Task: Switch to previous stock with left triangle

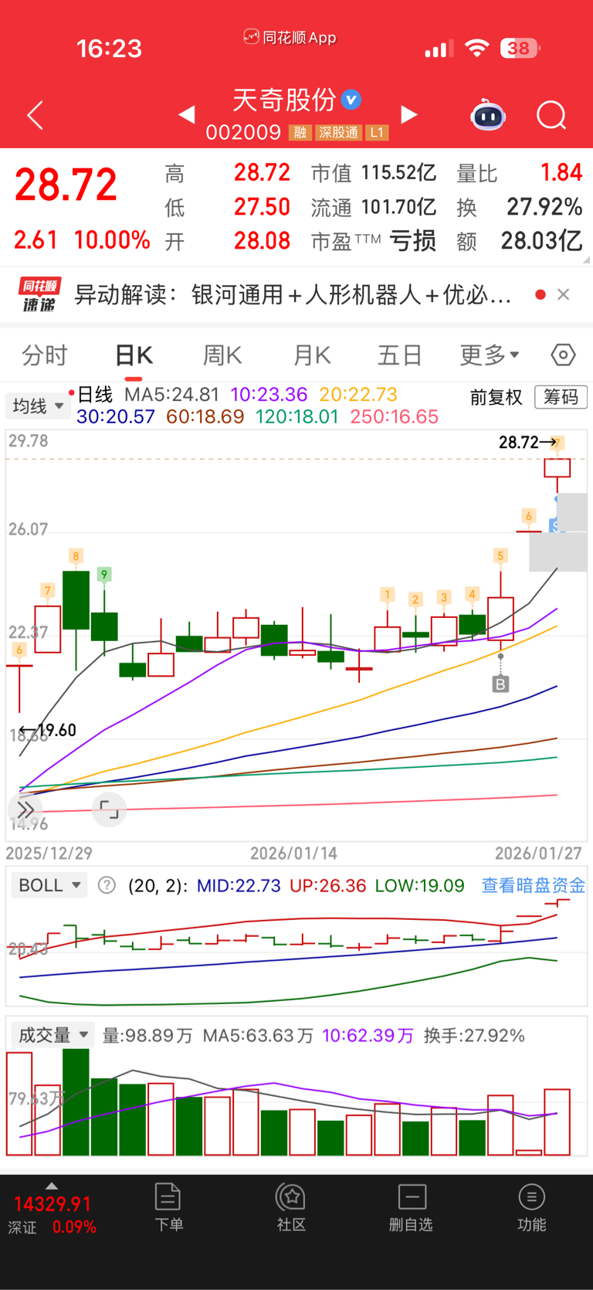Action: (x=186, y=115)
